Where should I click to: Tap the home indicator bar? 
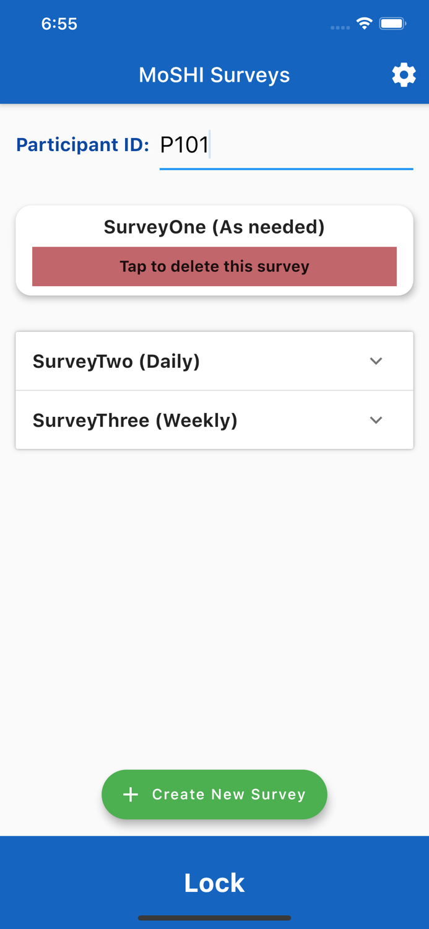point(214,918)
